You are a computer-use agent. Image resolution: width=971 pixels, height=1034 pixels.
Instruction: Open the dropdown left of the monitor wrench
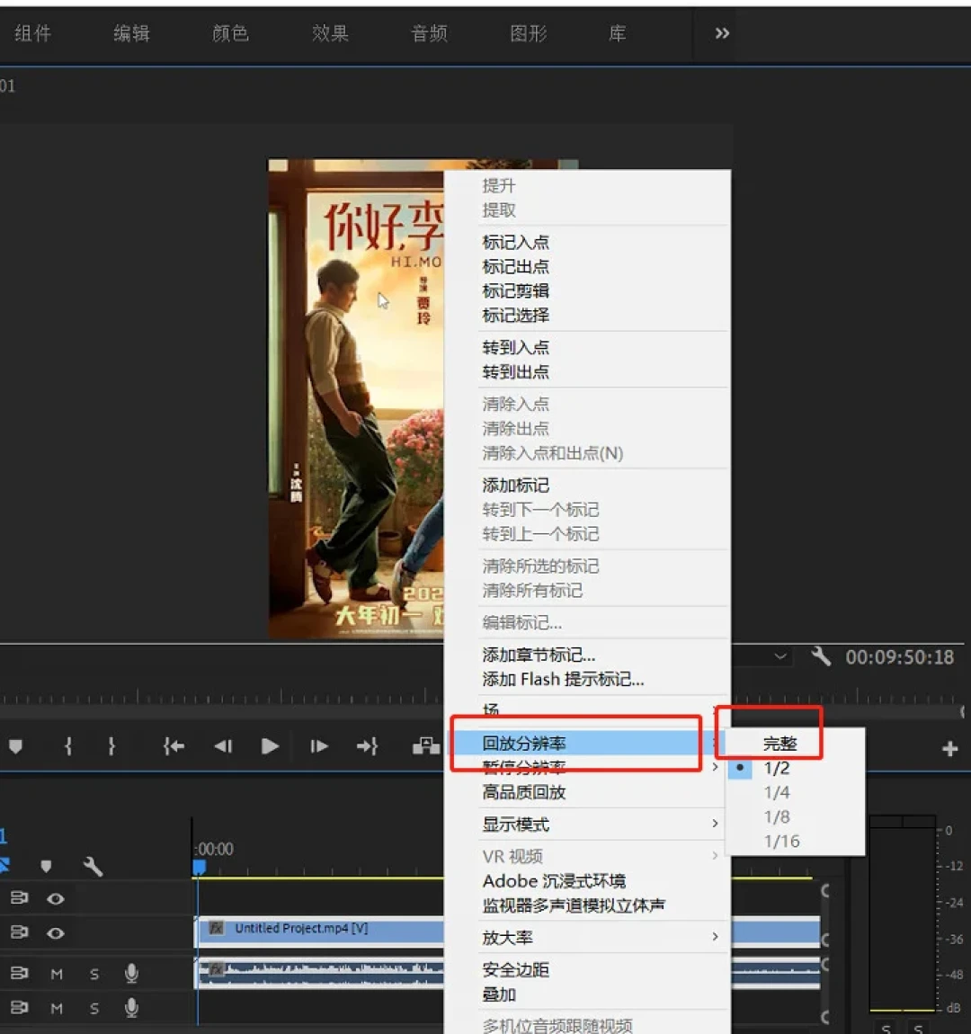click(780, 656)
